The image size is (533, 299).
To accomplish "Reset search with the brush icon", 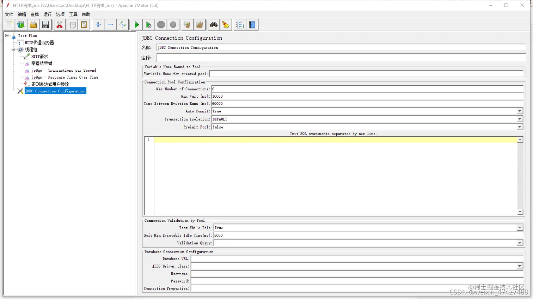I will (x=226, y=25).
